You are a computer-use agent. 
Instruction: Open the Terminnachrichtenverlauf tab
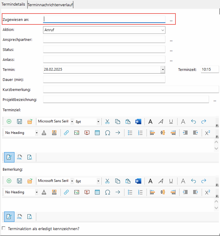click(50, 5)
